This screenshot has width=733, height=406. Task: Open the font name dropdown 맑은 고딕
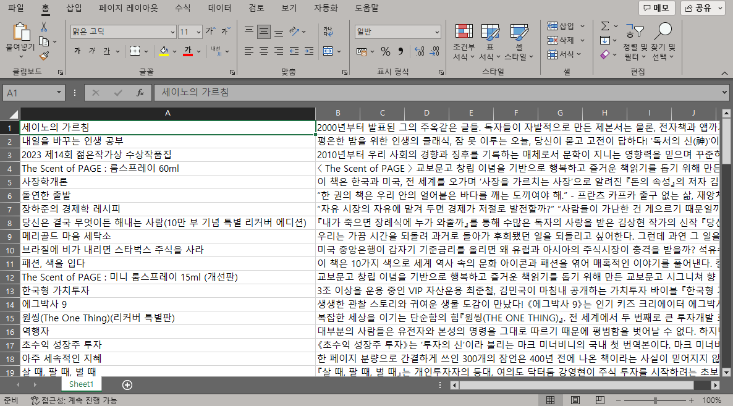(172, 32)
